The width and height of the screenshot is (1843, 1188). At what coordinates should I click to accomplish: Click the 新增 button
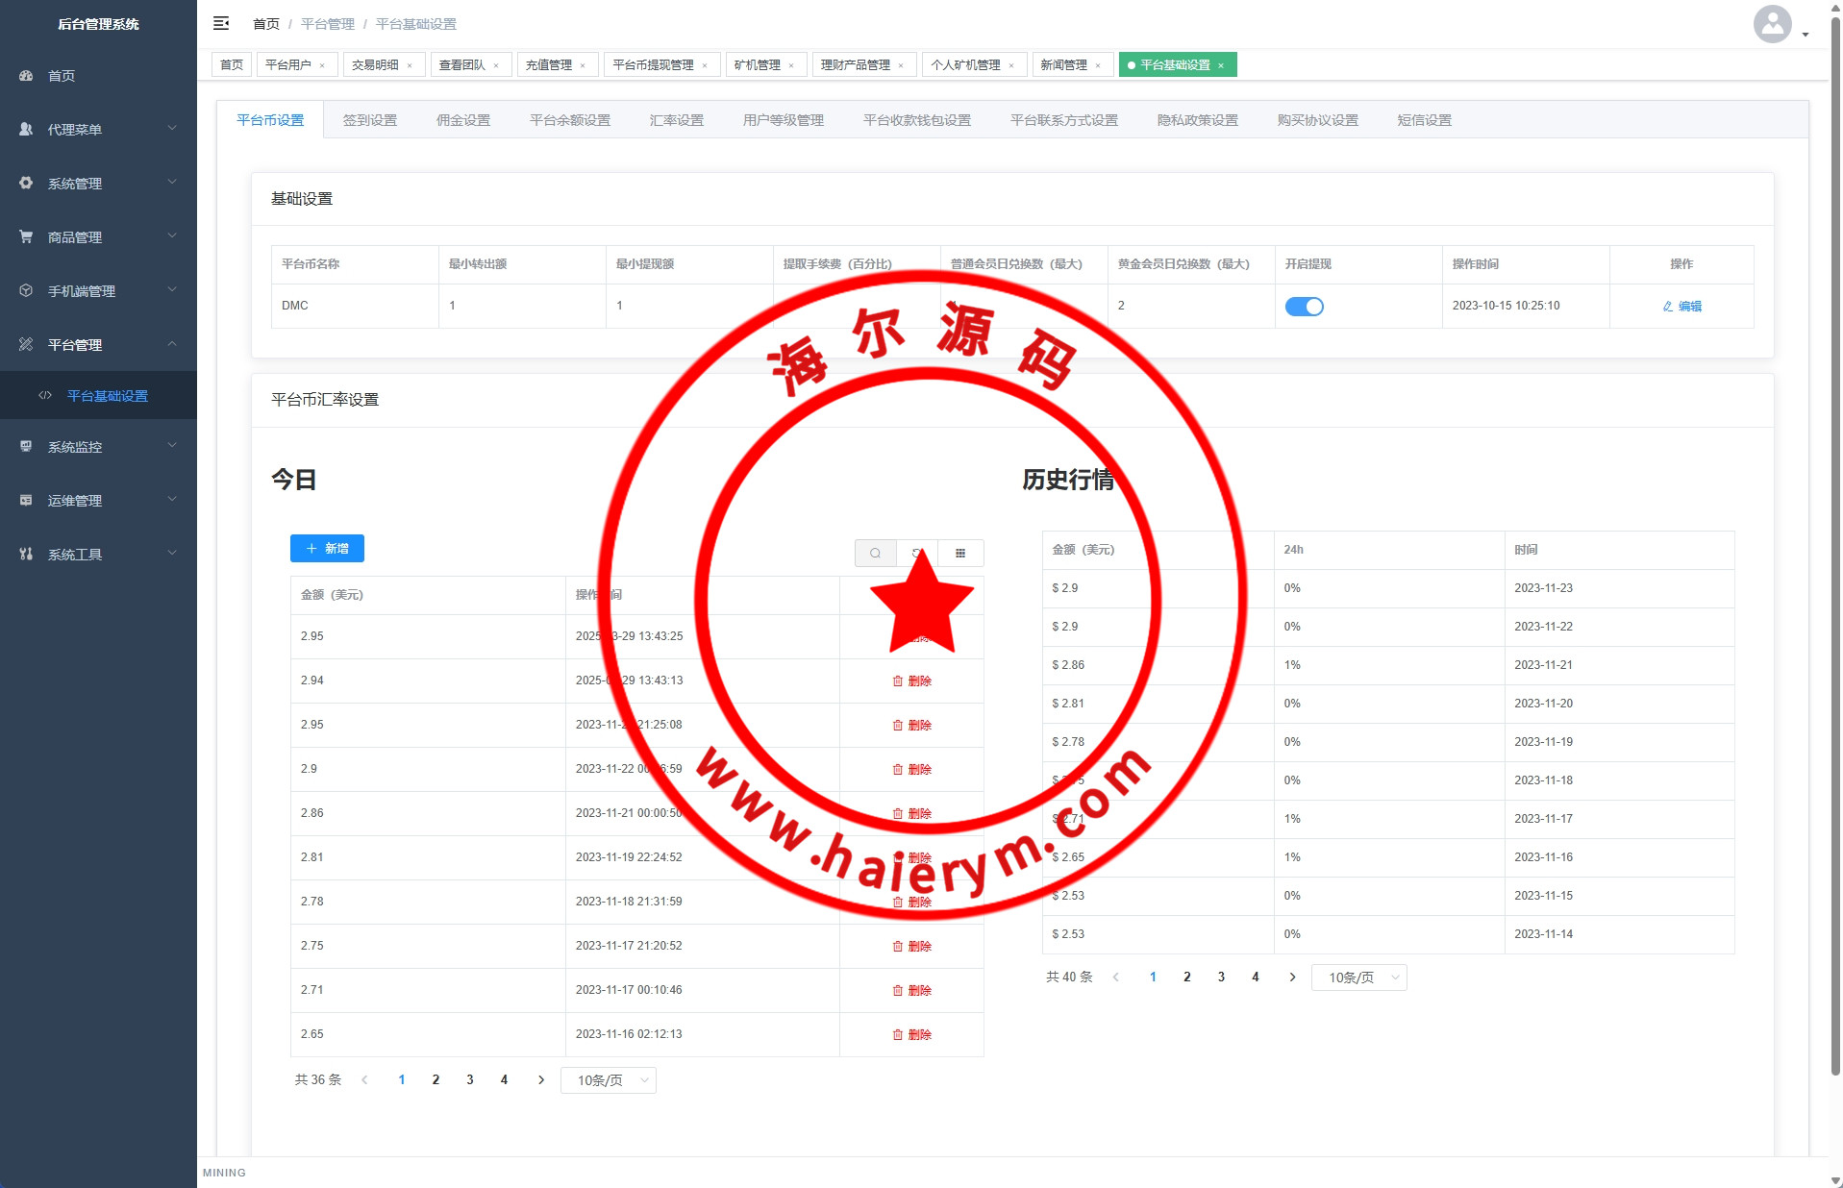pos(327,548)
